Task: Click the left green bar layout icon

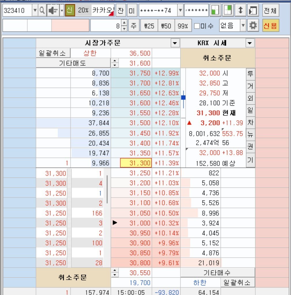Action: (x=215, y=10)
